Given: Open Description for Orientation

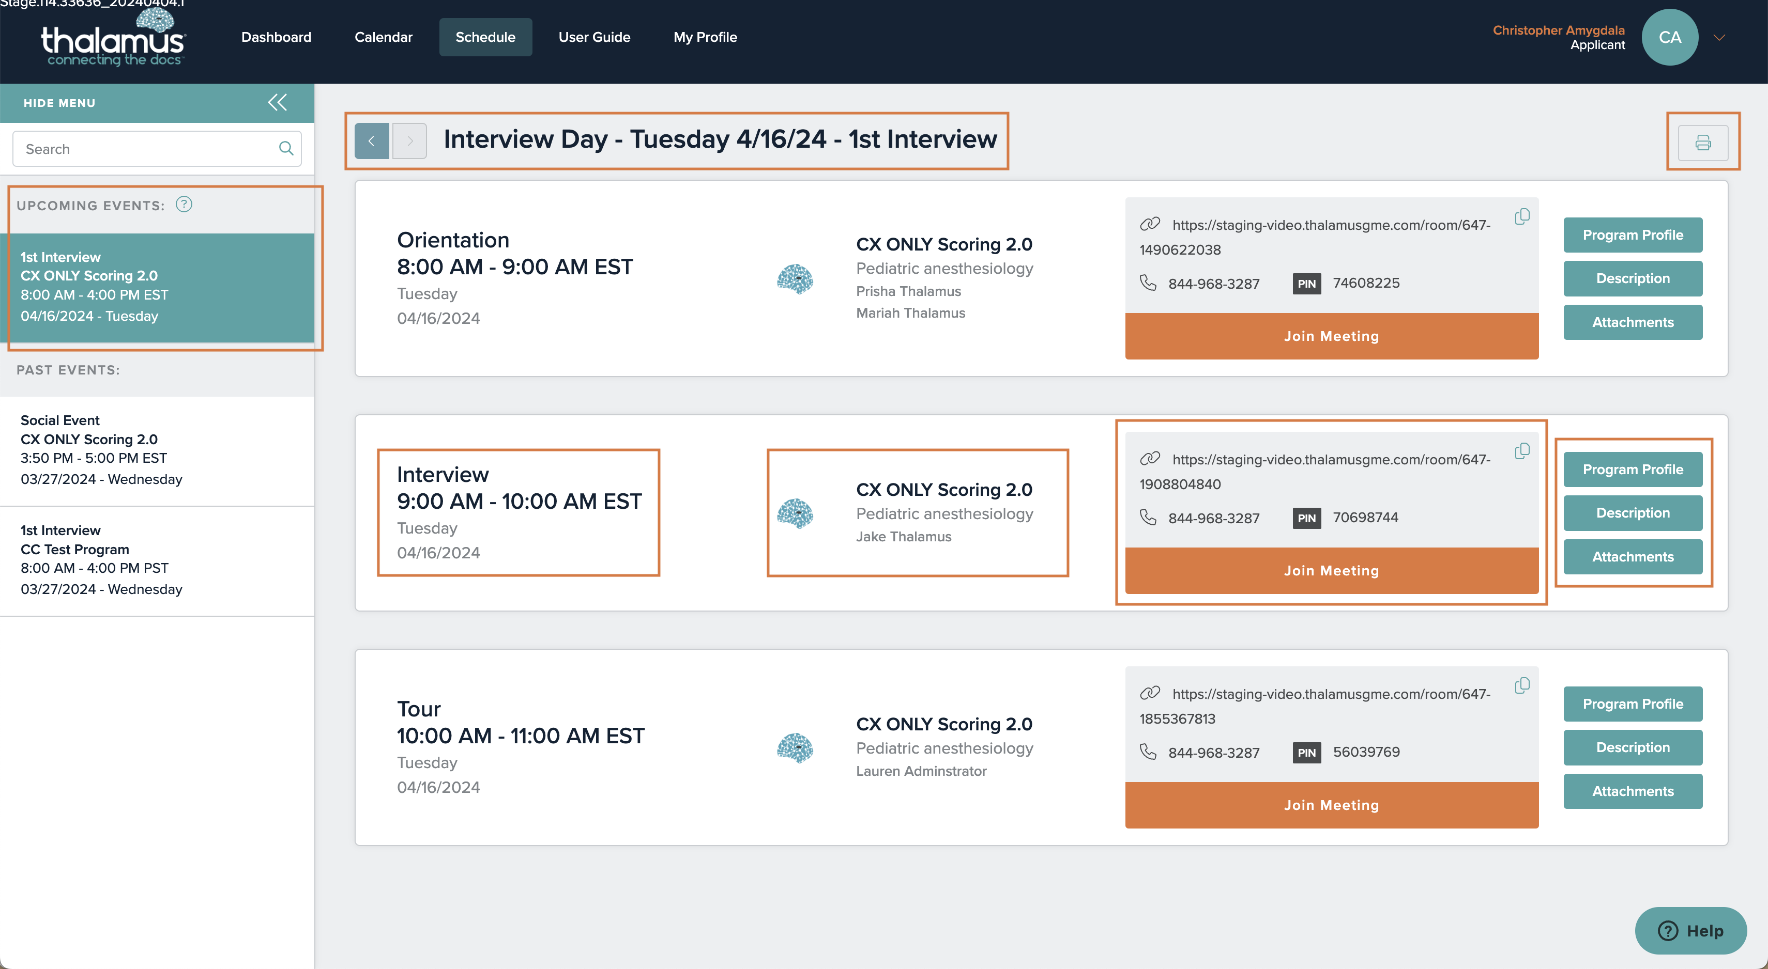Looking at the screenshot, I should [x=1632, y=278].
